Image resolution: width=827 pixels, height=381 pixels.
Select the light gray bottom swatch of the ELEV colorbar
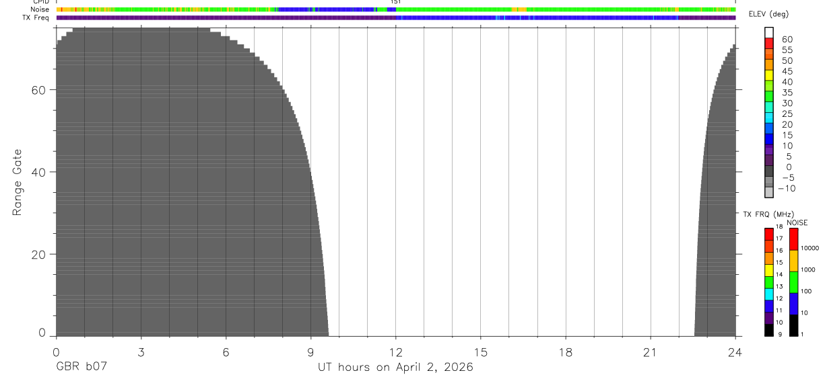coord(769,193)
